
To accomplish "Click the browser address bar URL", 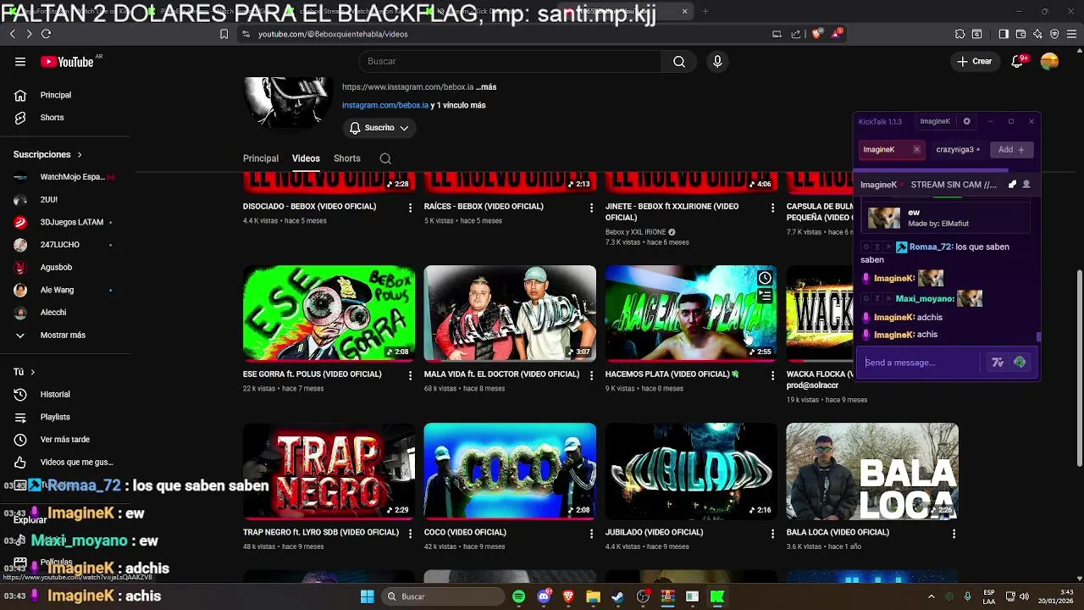I will [333, 34].
